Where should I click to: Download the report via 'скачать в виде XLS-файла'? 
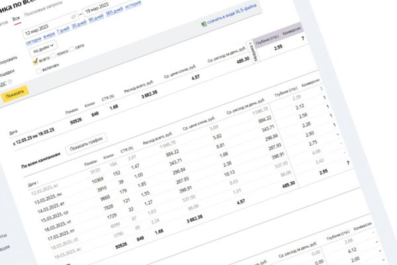(232, 14)
